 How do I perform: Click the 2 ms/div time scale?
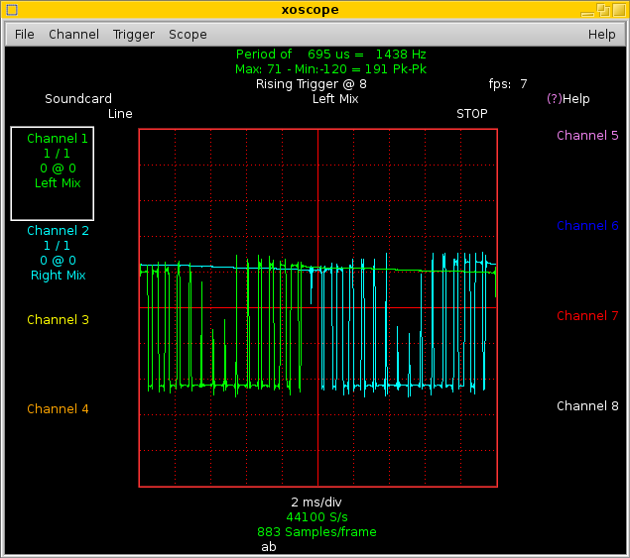[316, 502]
